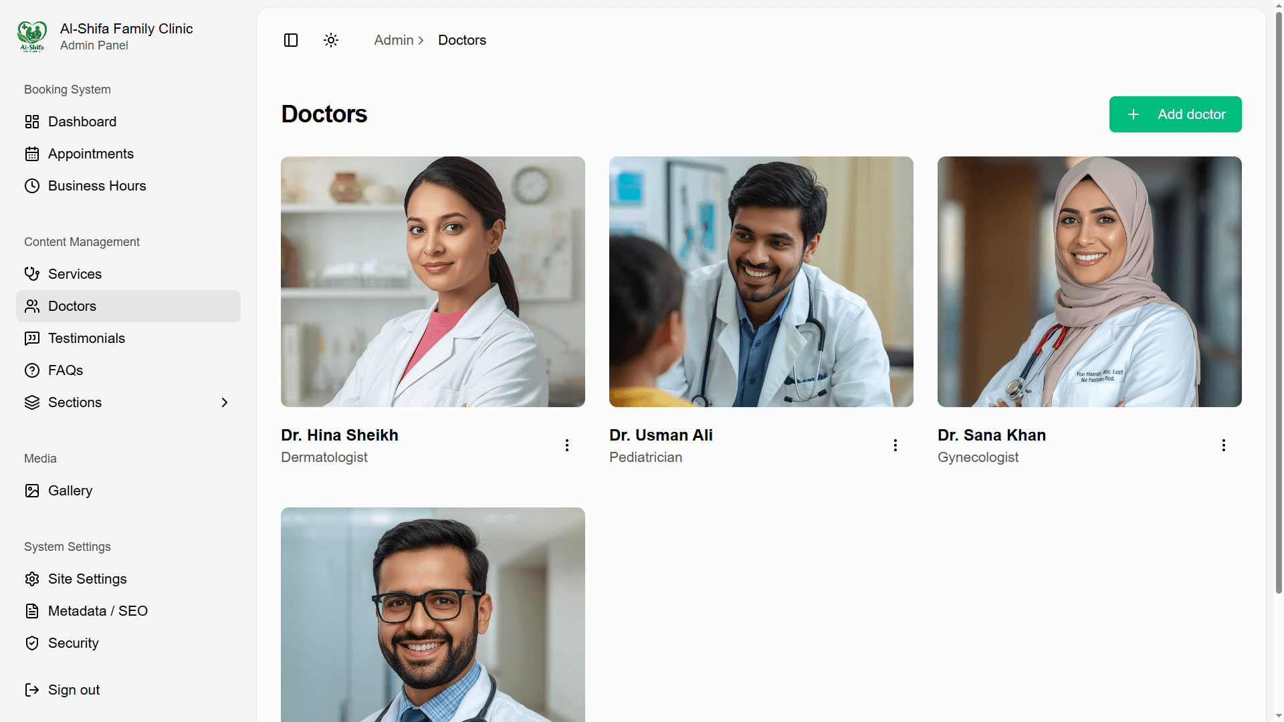Click the Admin Panel subtitle
This screenshot has height=722, width=1284.
[x=94, y=45]
